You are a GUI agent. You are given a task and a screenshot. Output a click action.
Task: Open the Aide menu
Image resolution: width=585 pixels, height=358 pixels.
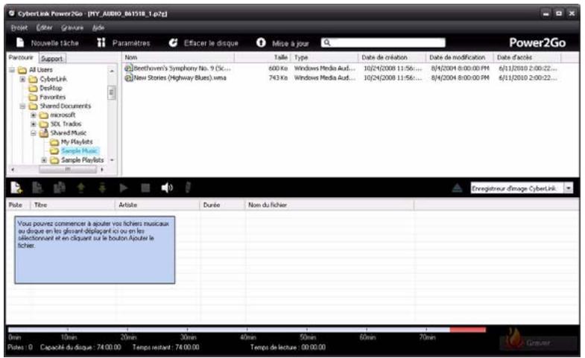tap(98, 28)
